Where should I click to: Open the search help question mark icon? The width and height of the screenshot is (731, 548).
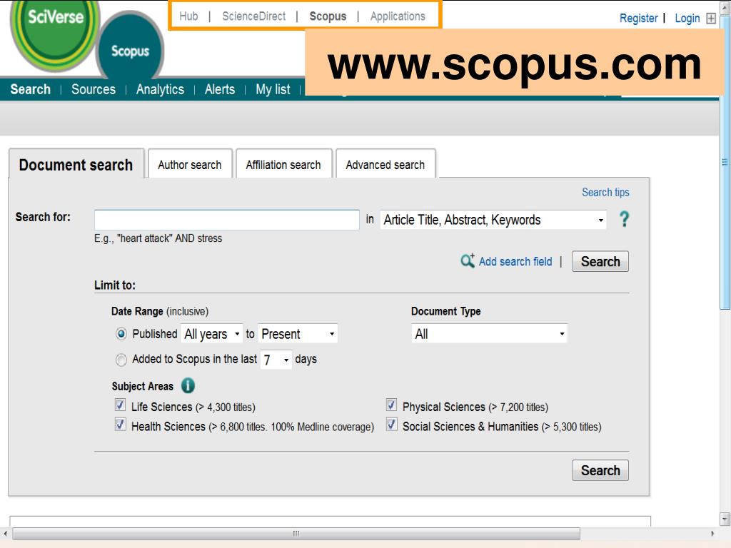tap(624, 219)
